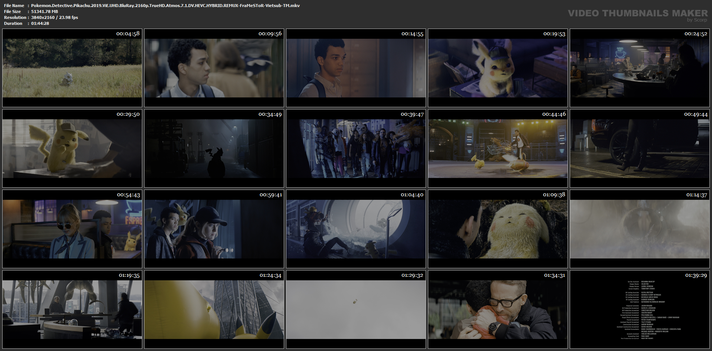Select the car frame at 00:49:44
Viewport: 712px width, 351px height.
[640, 148]
